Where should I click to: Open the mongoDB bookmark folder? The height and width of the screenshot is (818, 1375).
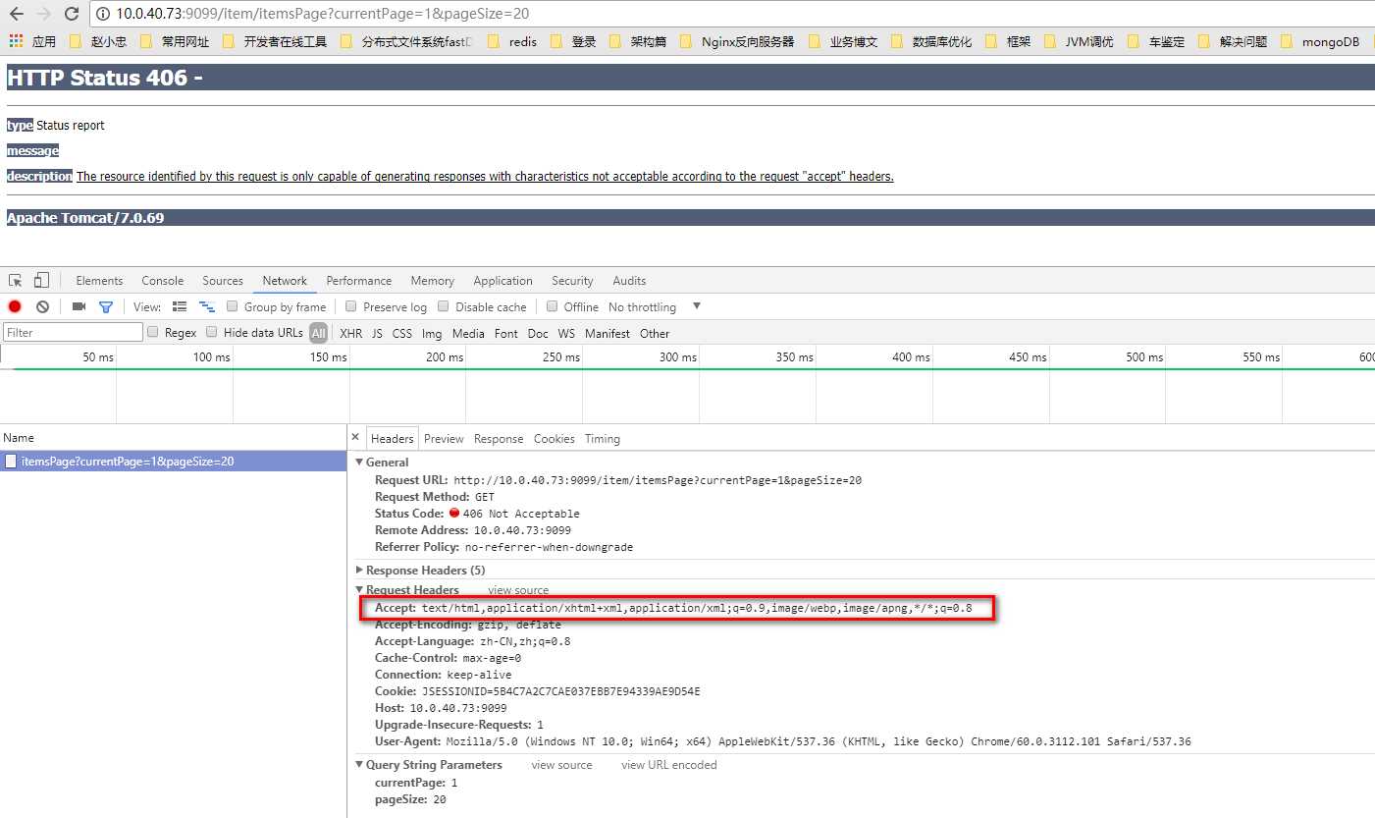[x=1320, y=41]
